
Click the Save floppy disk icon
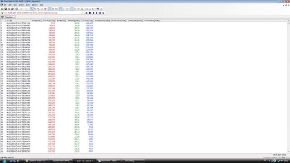point(5,9)
